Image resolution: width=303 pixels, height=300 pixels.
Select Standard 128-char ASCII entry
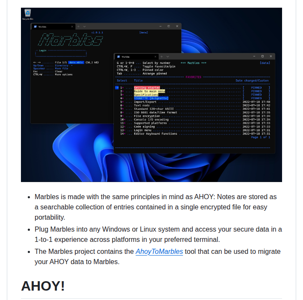(153, 109)
